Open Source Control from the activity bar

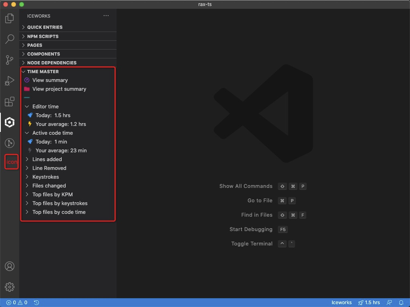click(x=9, y=60)
